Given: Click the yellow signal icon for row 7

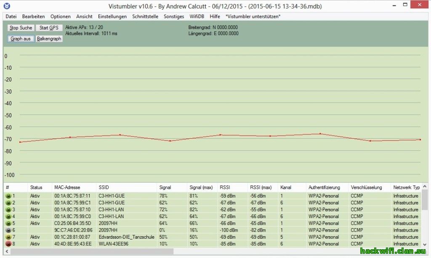Looking at the screenshot, I should [x=8, y=237].
